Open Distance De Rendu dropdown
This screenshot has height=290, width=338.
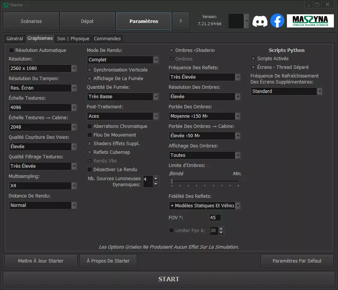click(x=43, y=205)
